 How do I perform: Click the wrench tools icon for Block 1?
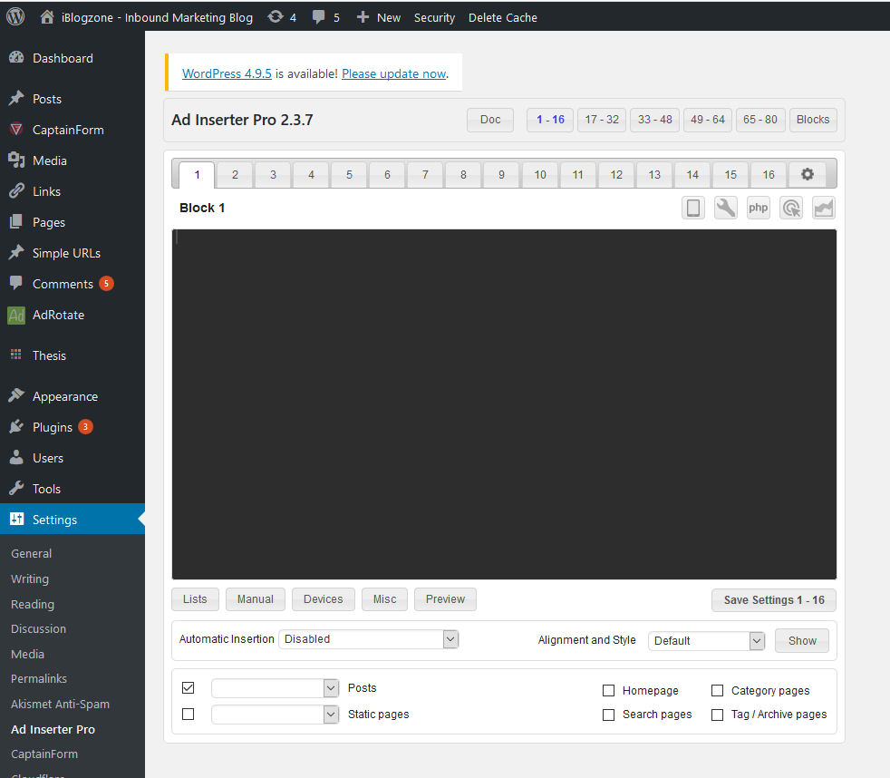pos(725,208)
